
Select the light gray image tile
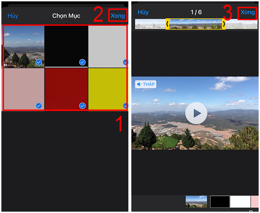[108, 46]
